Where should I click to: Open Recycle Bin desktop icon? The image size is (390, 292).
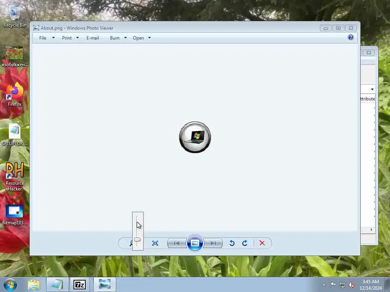tap(15, 15)
